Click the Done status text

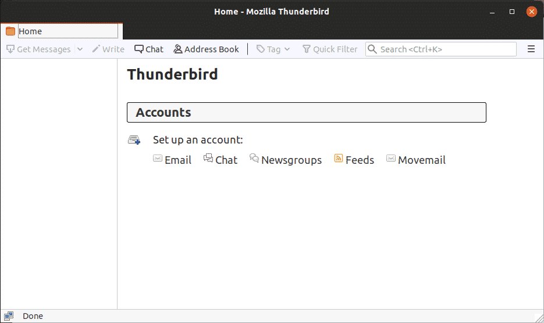(33, 316)
